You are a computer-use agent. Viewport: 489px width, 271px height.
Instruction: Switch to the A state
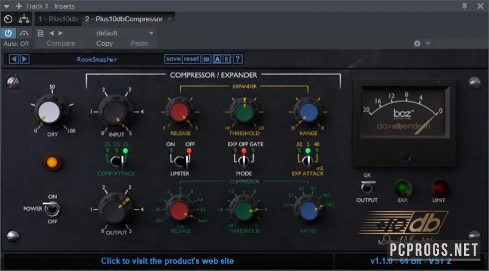(x=218, y=59)
